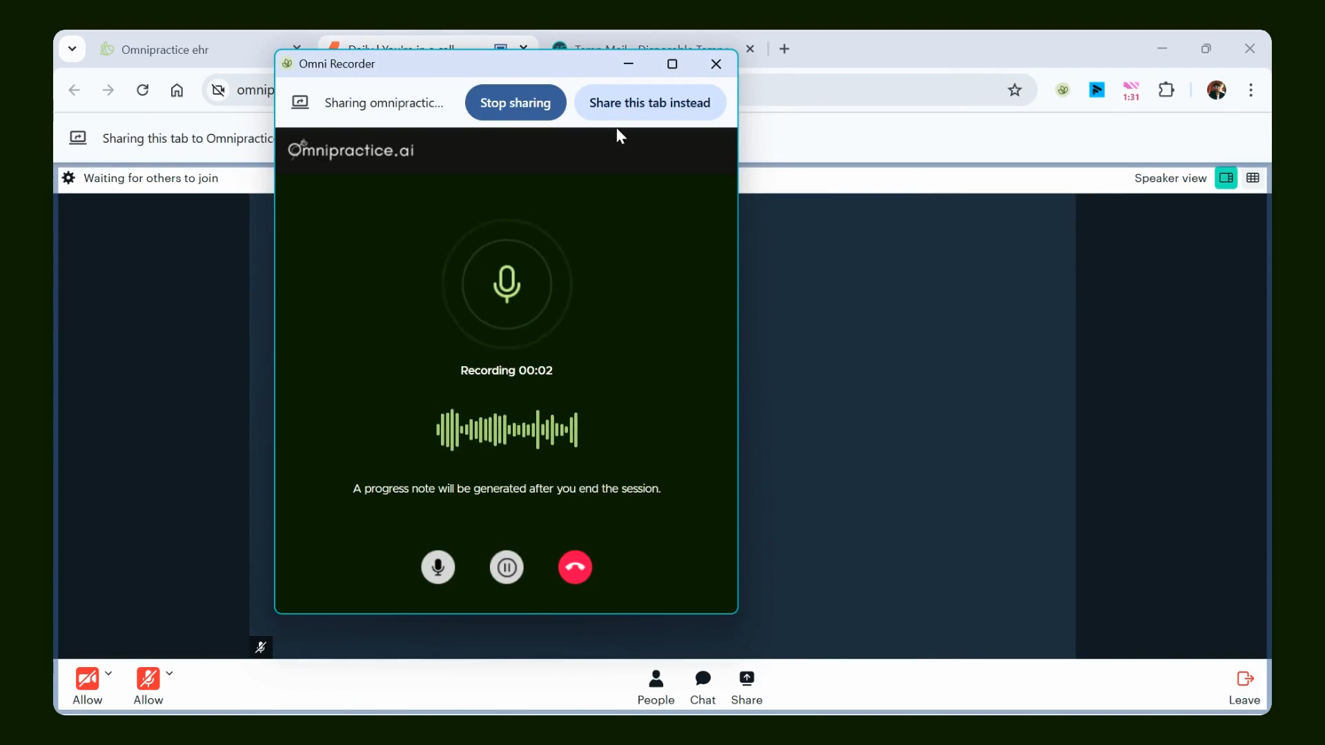1325x745 pixels.
Task: Leave the call
Action: (1244, 688)
